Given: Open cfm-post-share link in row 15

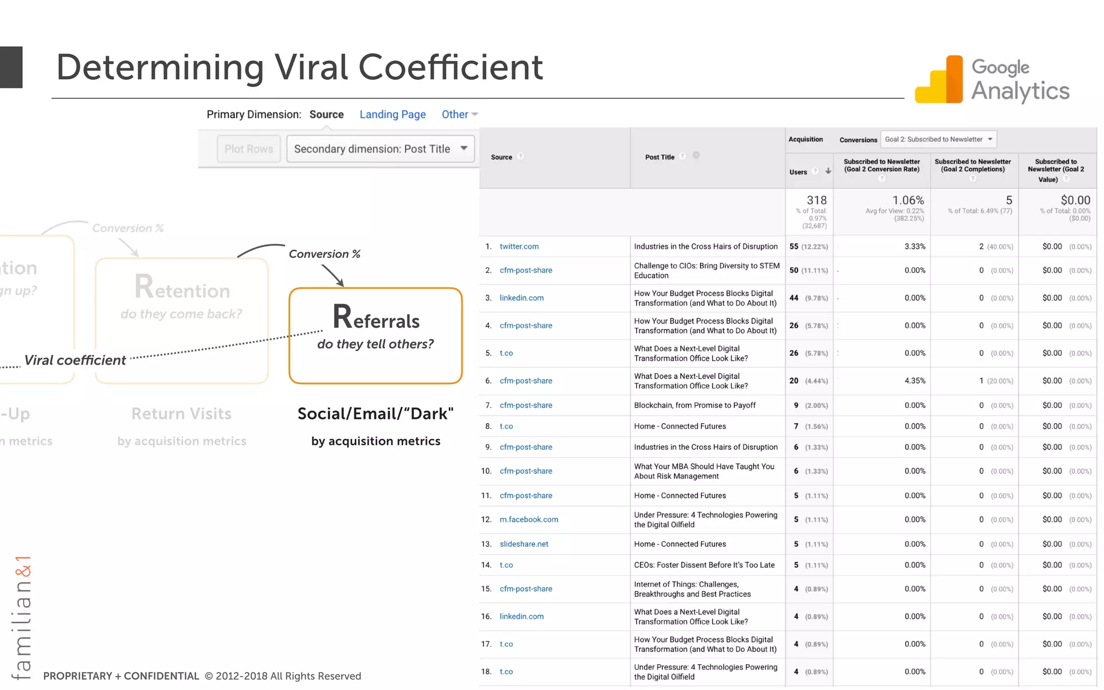Looking at the screenshot, I should pyautogui.click(x=526, y=589).
